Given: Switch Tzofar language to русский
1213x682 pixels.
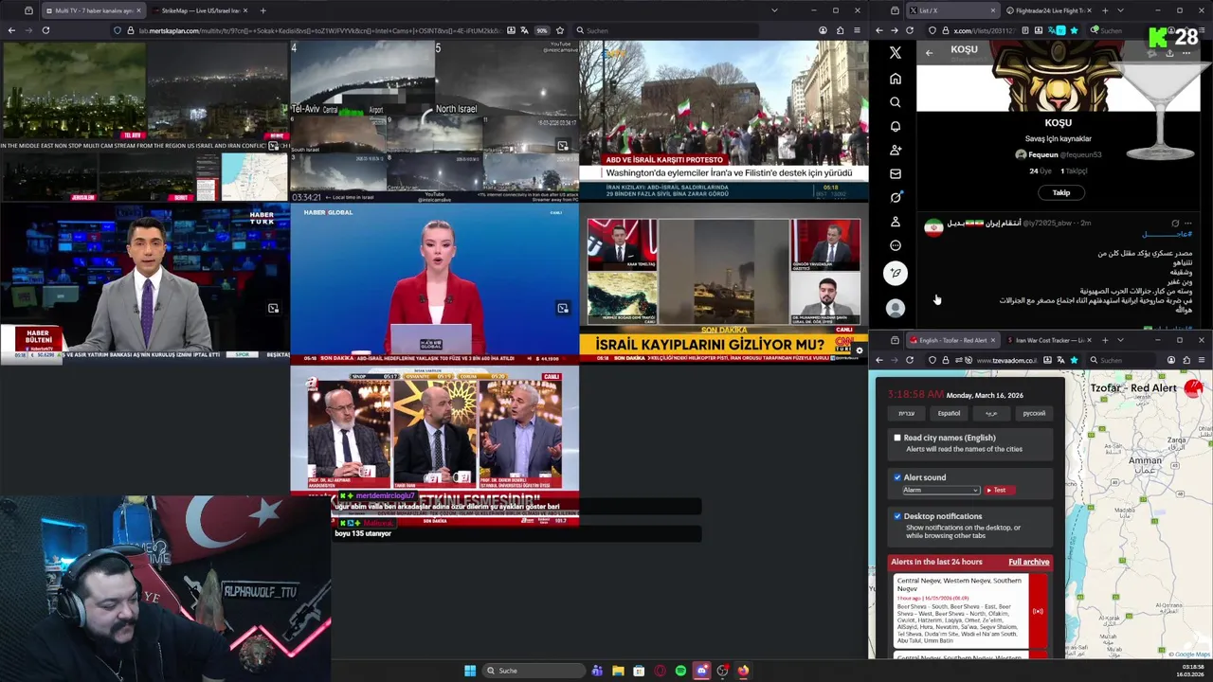Looking at the screenshot, I should [1034, 413].
